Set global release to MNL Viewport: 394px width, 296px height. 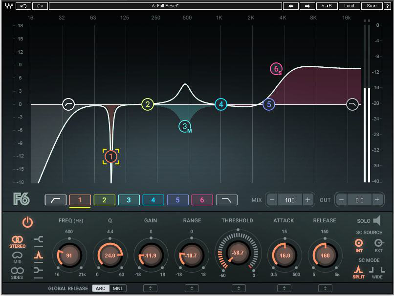point(118,288)
